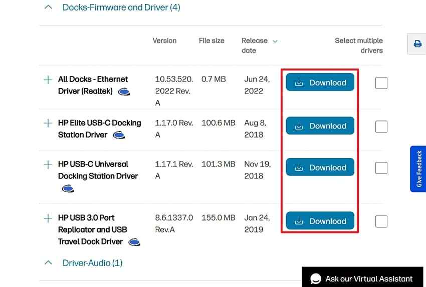This screenshot has width=426, height=287.
Task: Click the Release date column header
Action: pyautogui.click(x=255, y=45)
